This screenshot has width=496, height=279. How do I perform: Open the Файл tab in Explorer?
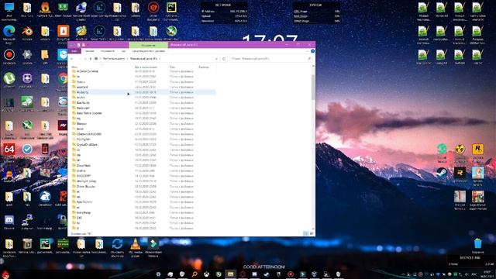click(74, 51)
